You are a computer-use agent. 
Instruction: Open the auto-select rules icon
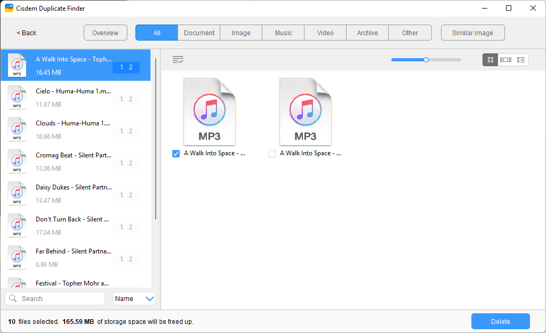click(178, 60)
